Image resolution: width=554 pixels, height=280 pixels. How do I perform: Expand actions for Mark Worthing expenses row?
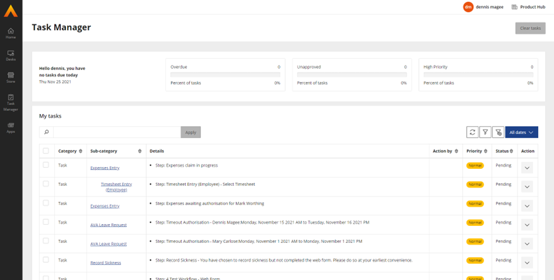527,206
